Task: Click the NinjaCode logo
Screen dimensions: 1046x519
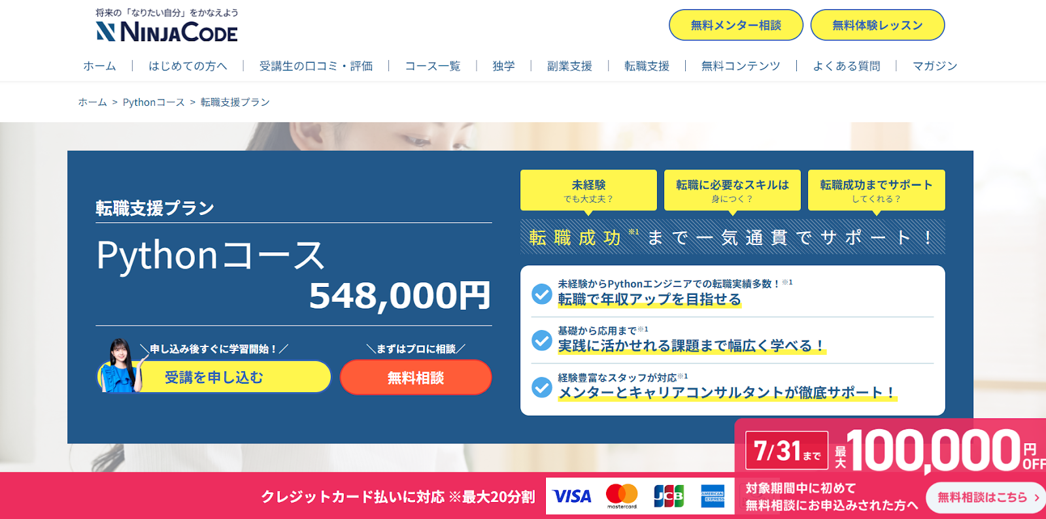Action: tap(167, 31)
